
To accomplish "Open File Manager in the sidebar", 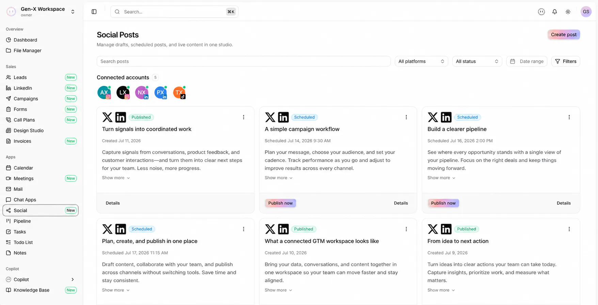I will pos(41,50).
